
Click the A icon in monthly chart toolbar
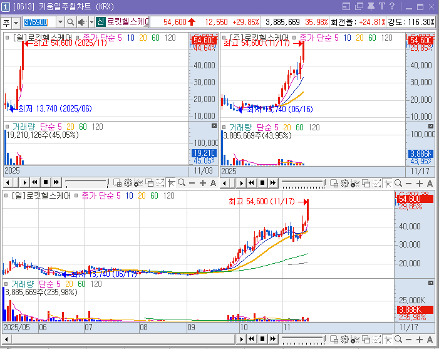click(x=213, y=183)
